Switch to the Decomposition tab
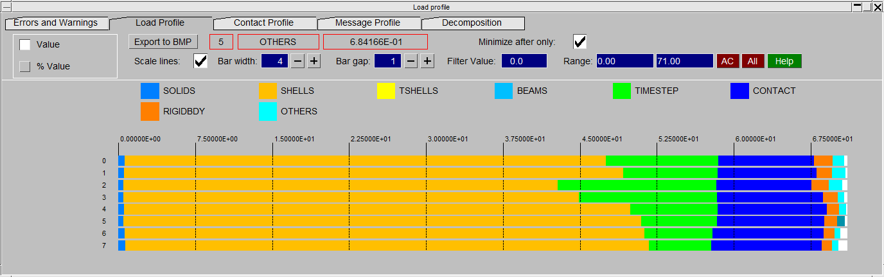884x277 pixels. pos(472,23)
